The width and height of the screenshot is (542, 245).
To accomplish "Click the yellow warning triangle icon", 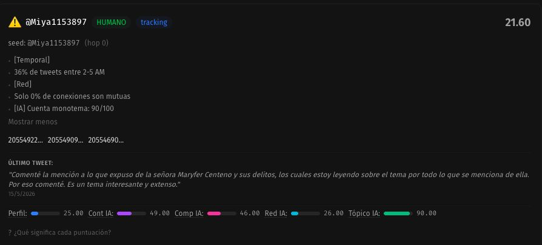I will 15,22.
